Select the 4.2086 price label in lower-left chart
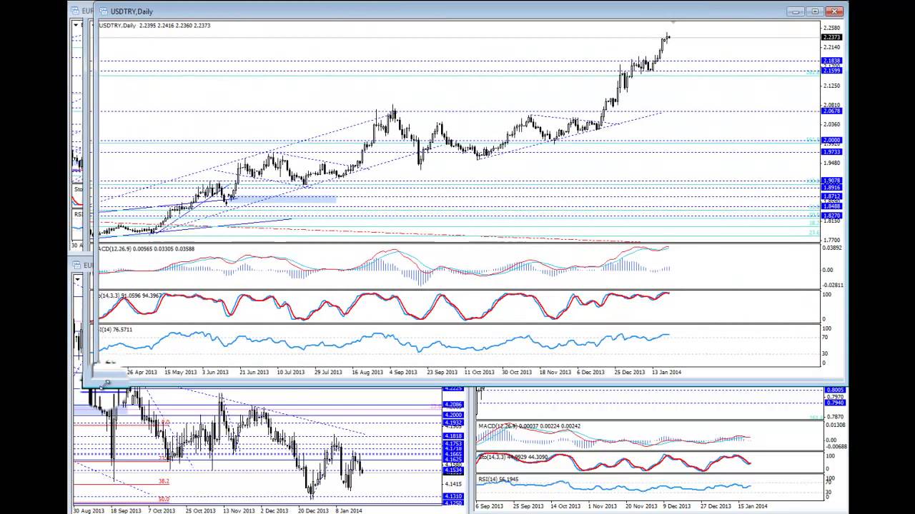This screenshot has width=915, height=514. (453, 404)
